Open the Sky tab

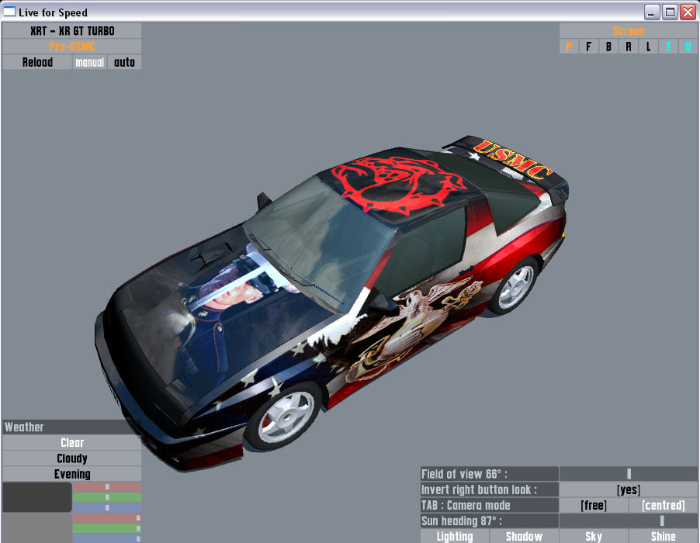tap(594, 536)
